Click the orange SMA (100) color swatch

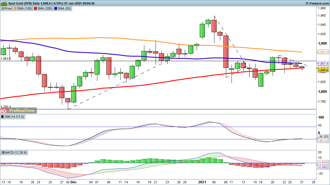pyautogui.click(x=15, y=9)
